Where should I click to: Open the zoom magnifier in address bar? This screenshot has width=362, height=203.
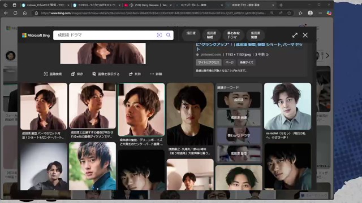tap(272, 13)
